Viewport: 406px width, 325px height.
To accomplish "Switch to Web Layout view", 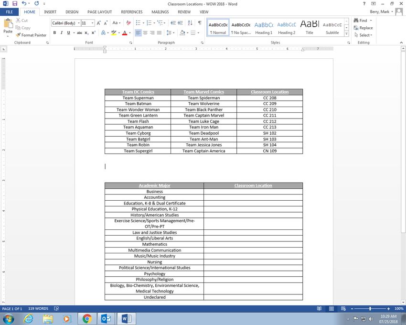I will pyautogui.click(x=343, y=309).
